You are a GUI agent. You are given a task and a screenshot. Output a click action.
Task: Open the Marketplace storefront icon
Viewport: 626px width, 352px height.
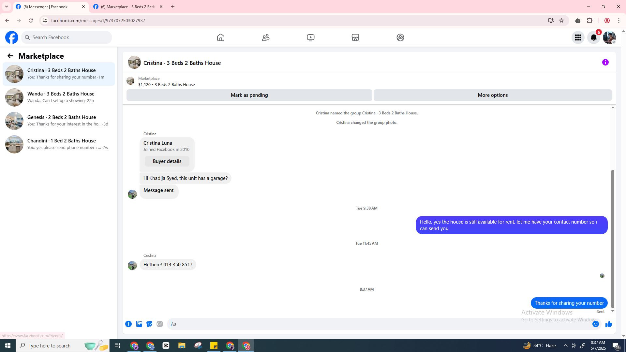(355, 37)
